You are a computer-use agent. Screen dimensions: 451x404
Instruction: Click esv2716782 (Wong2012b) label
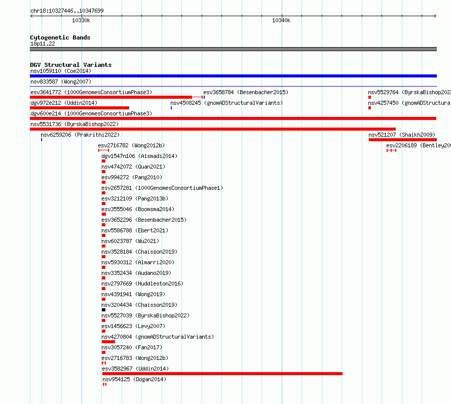coord(131,145)
